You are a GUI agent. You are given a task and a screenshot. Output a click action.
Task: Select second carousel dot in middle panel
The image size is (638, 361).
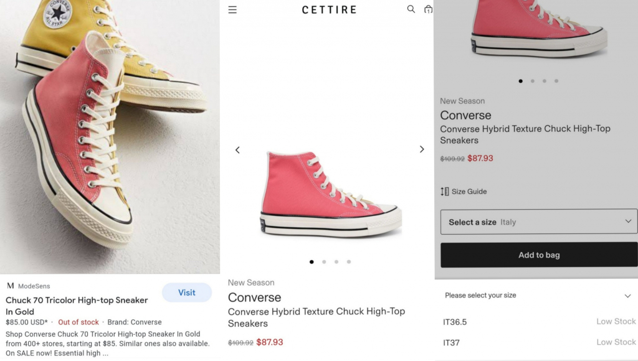324,262
